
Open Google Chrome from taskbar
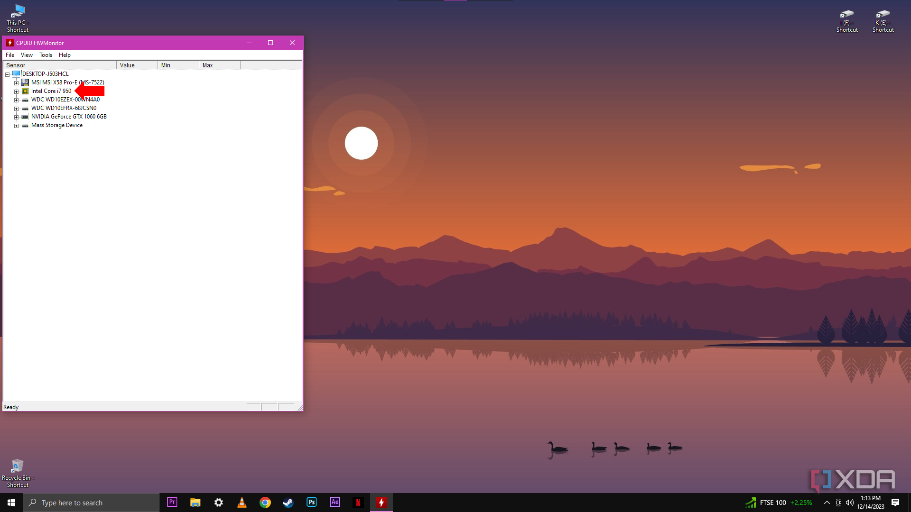click(265, 502)
